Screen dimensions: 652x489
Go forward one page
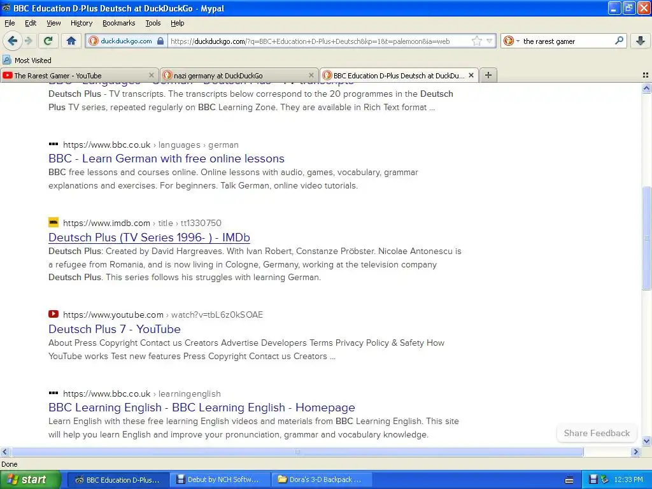click(x=28, y=41)
